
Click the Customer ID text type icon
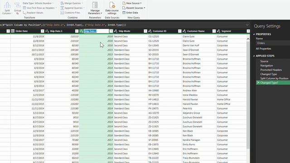(x=150, y=31)
